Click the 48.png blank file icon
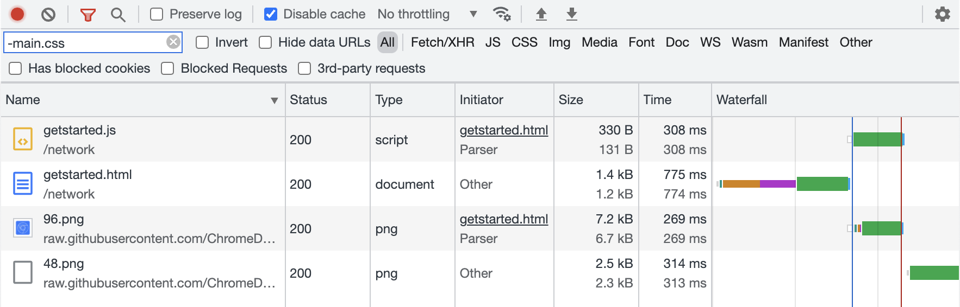This screenshot has width=960, height=307. (23, 273)
